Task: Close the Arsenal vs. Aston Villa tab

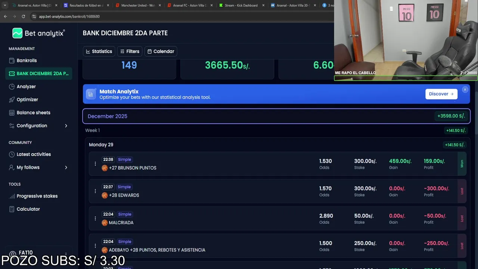Action: point(56,5)
